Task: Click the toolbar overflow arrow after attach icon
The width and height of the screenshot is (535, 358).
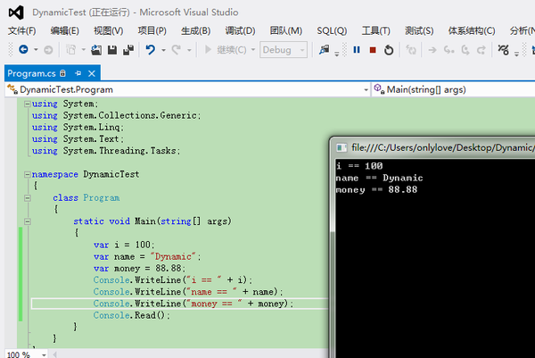Action: click(336, 54)
